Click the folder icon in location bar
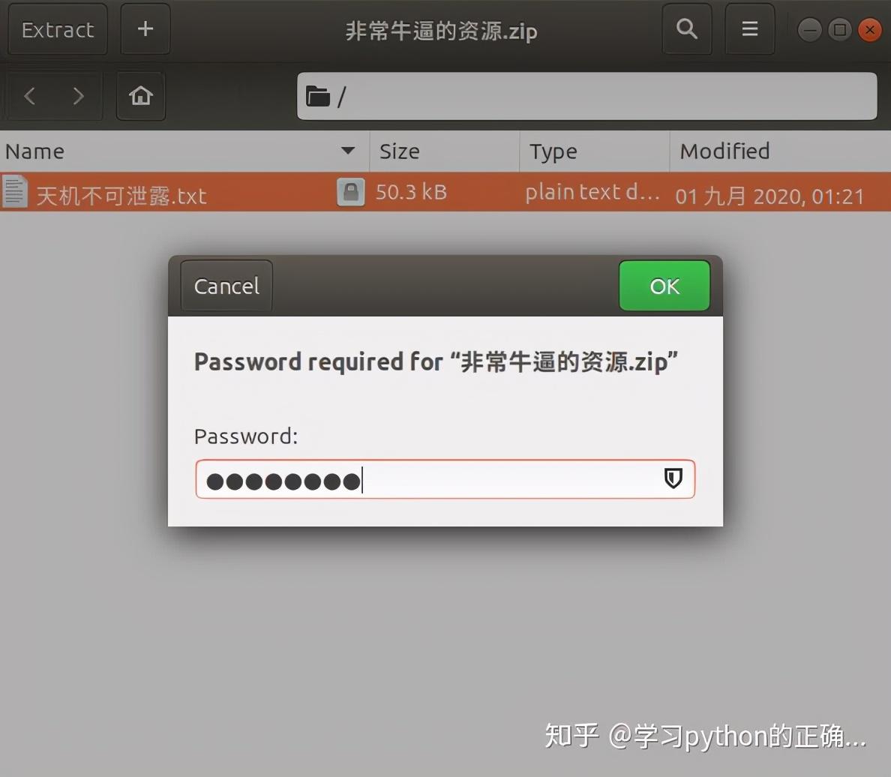 point(318,96)
